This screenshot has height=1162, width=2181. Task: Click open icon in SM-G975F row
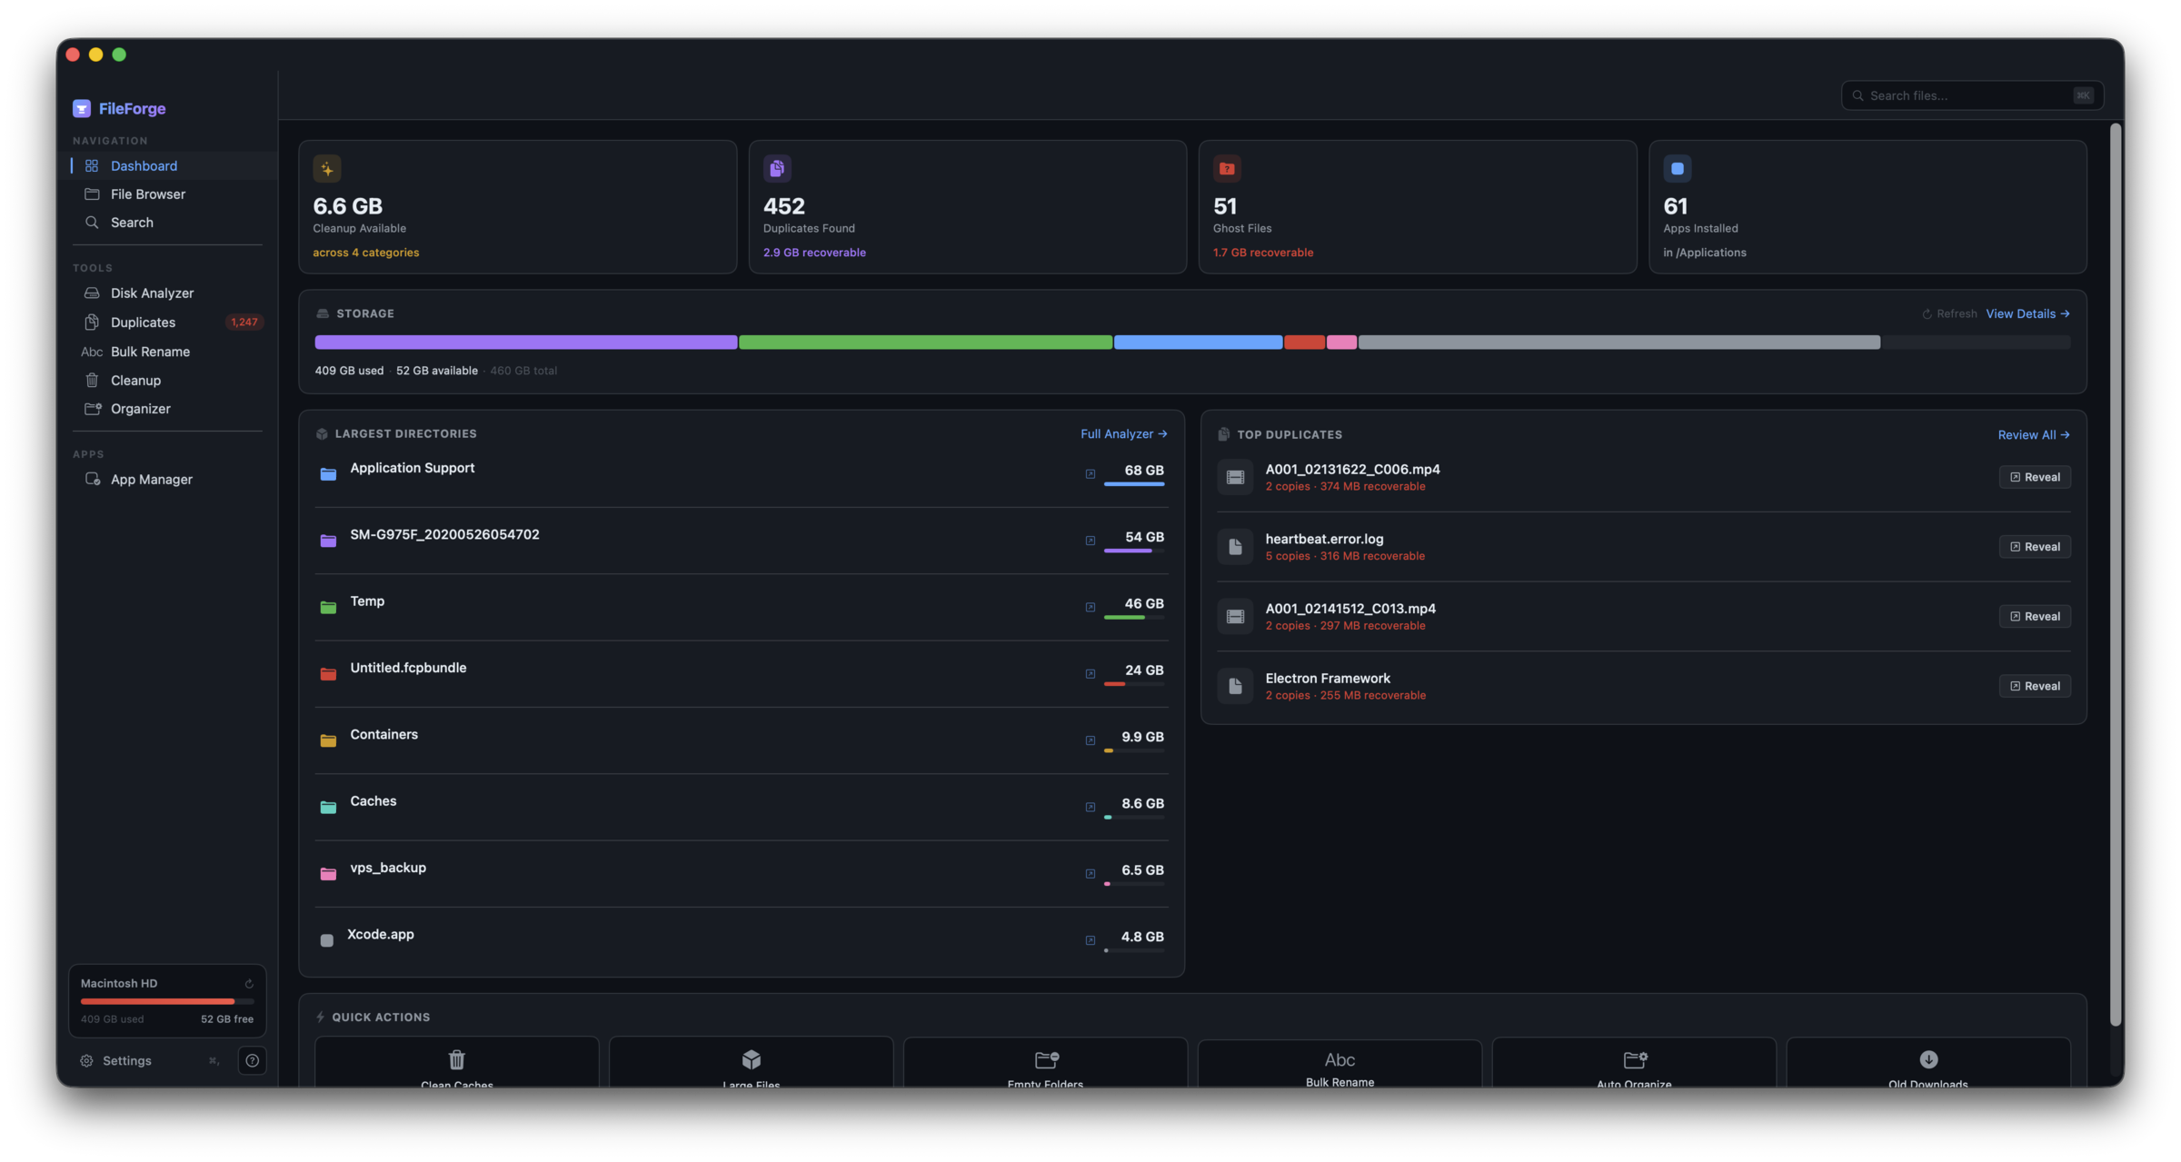pos(1090,541)
